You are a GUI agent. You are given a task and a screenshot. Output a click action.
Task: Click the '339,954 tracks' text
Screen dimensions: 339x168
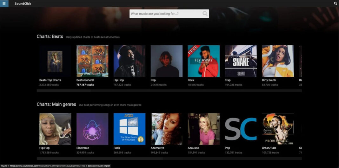point(85,153)
